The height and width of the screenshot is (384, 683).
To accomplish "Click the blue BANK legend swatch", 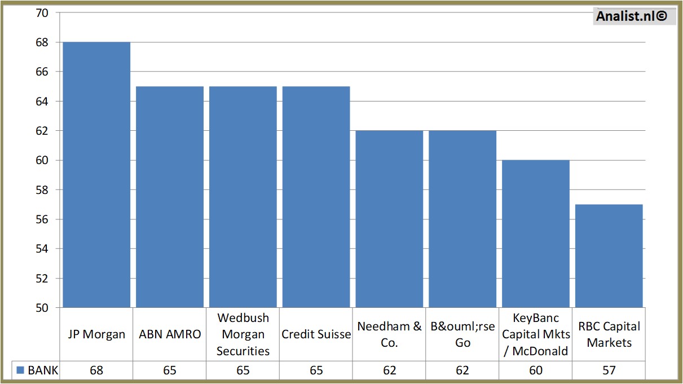I will click(20, 370).
